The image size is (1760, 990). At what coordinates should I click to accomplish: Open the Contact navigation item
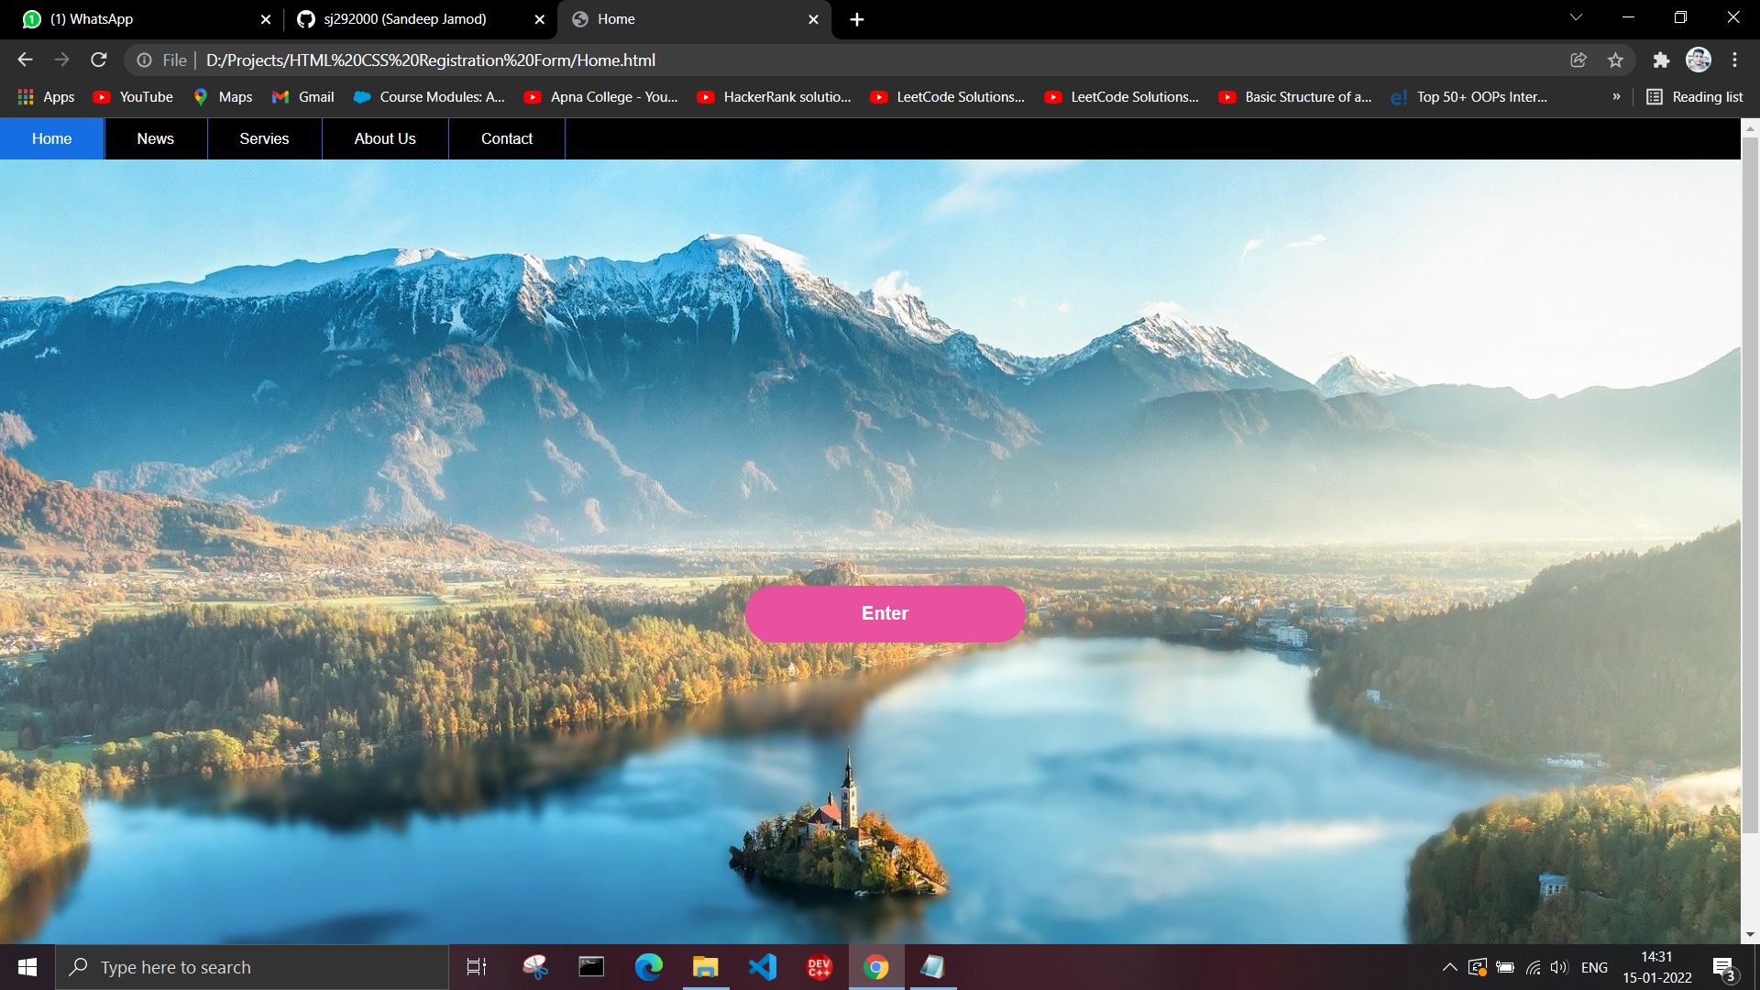point(507,139)
